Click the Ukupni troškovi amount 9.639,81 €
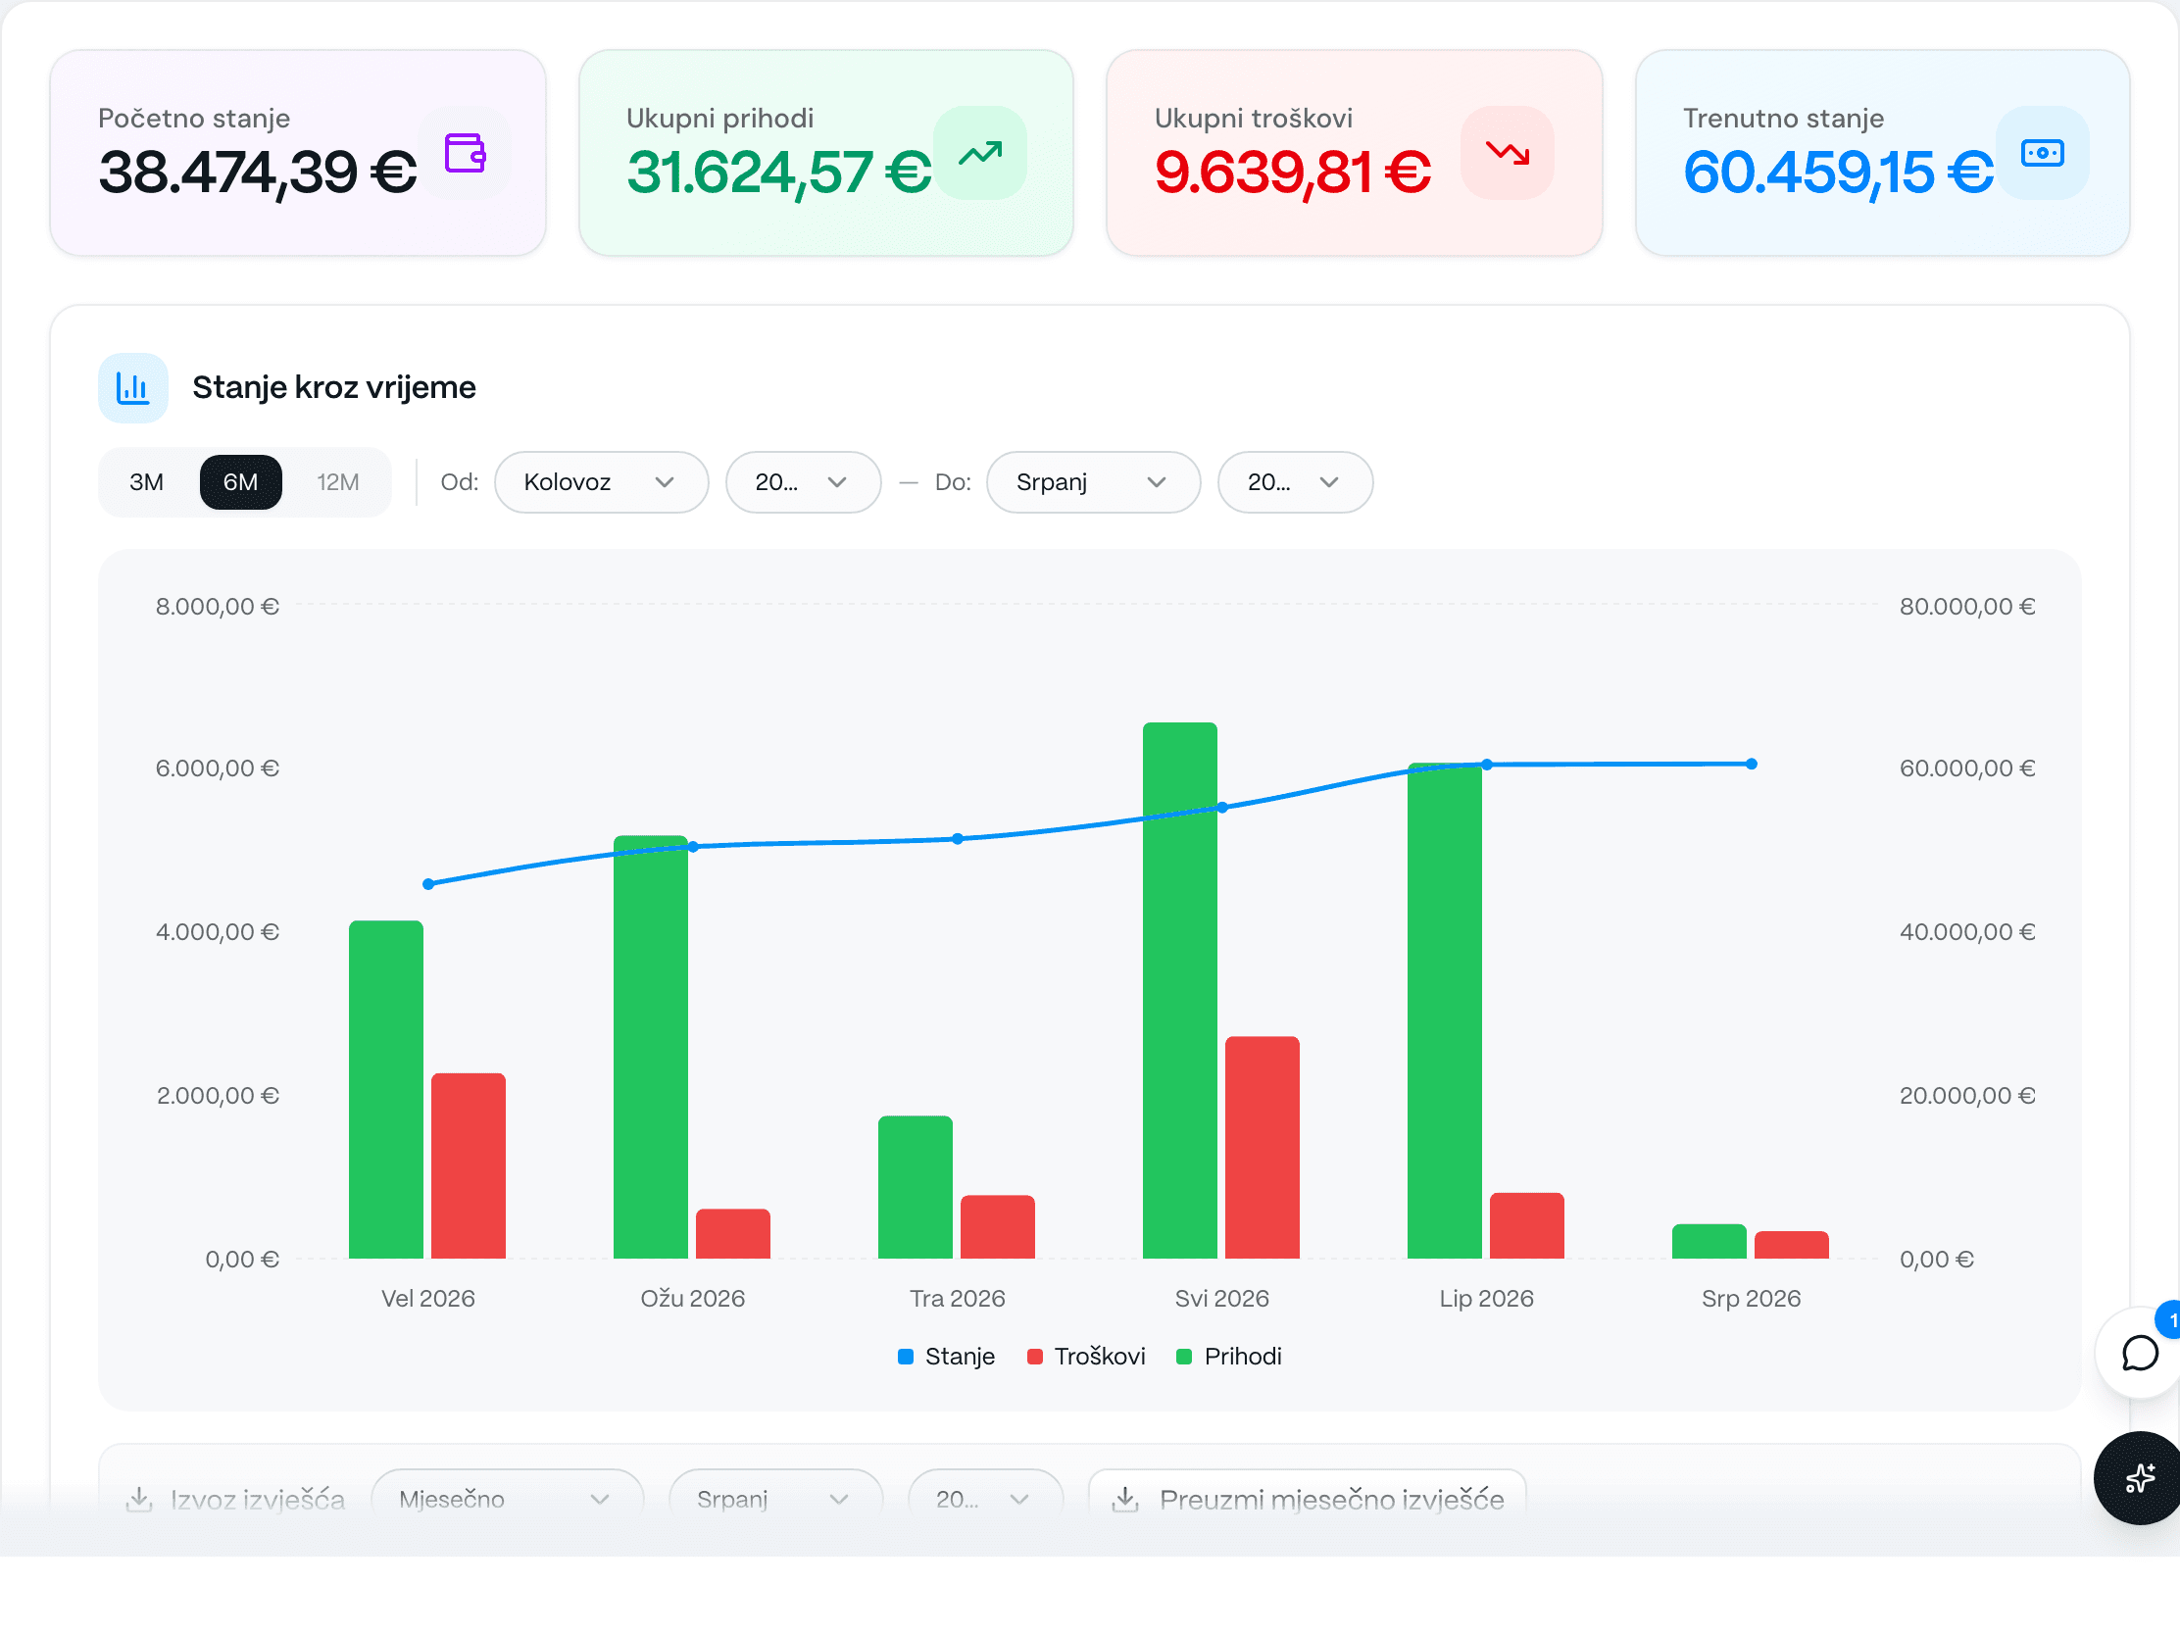2180x1635 pixels. [x=1293, y=173]
